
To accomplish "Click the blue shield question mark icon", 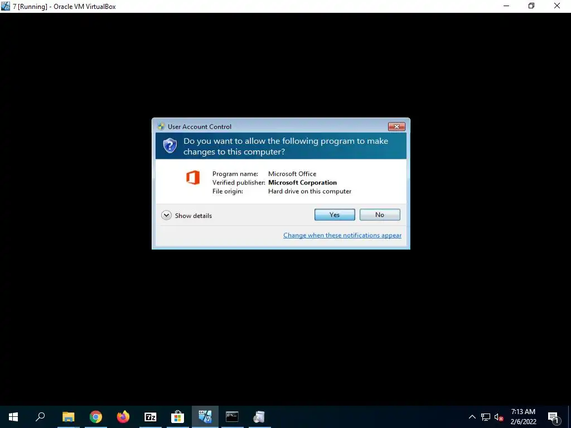I will click(x=170, y=145).
